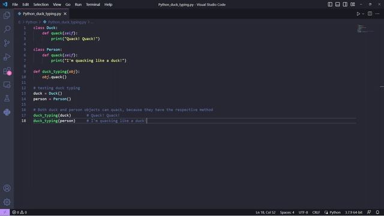The height and width of the screenshot is (216, 384).
Task: Click the 'obj.quack()' statement
Action: (55, 77)
